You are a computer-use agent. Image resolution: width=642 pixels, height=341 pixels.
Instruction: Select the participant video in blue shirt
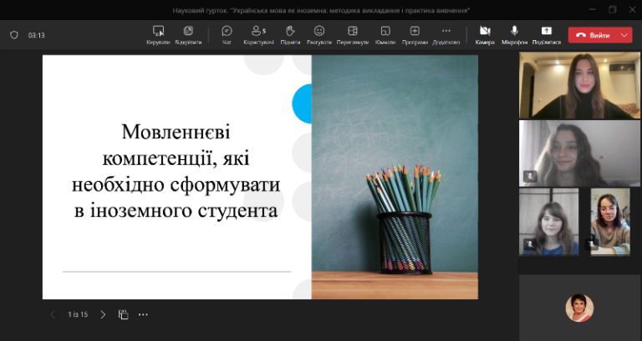[x=548, y=222]
